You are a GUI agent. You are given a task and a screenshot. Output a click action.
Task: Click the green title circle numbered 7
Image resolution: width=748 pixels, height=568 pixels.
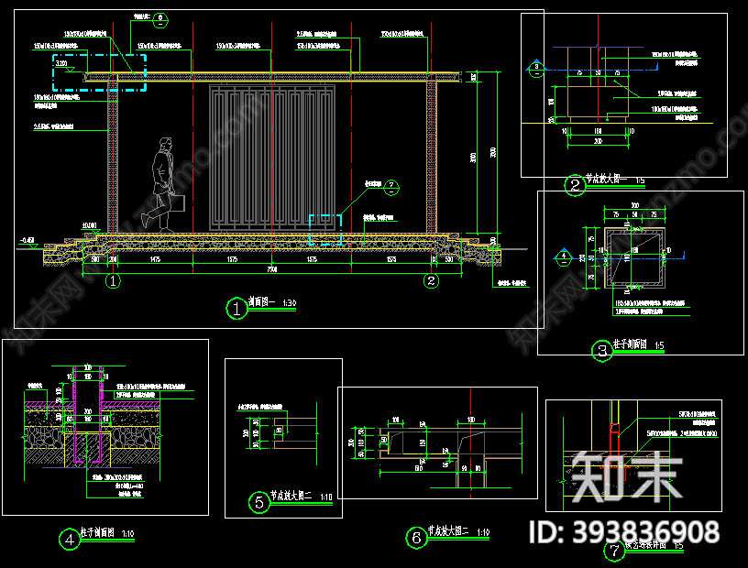[612, 551]
